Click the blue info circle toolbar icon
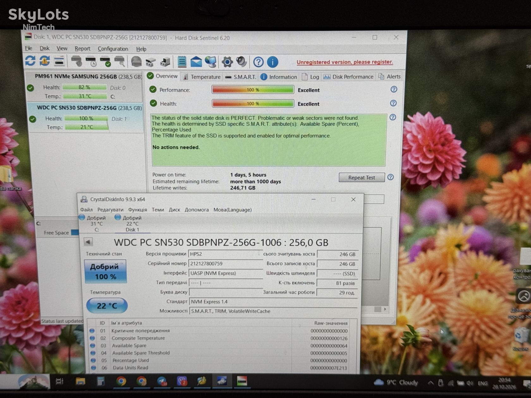Image resolution: width=531 pixels, height=398 pixels. [272, 62]
